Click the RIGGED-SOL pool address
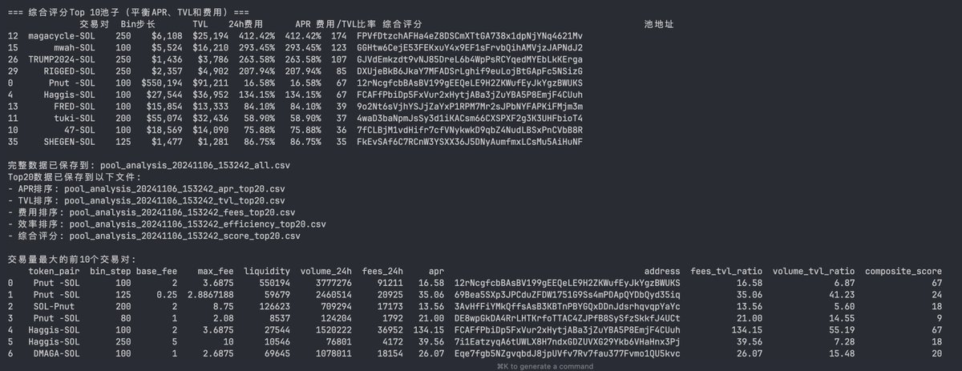962x371 pixels. pos(470,71)
